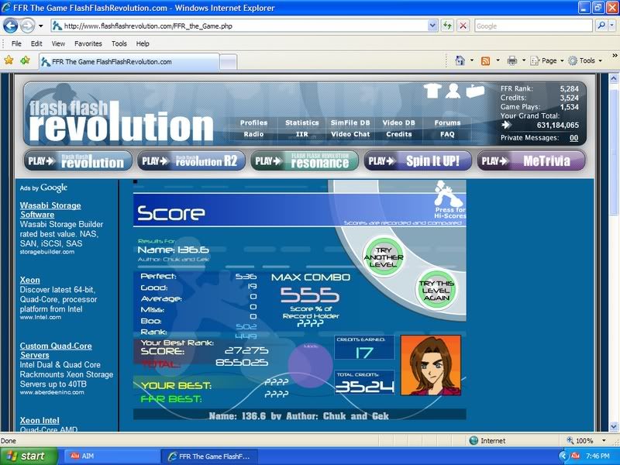The width and height of the screenshot is (620, 465).
Task: Open the address bar URL history dropdown
Action: [x=433, y=26]
